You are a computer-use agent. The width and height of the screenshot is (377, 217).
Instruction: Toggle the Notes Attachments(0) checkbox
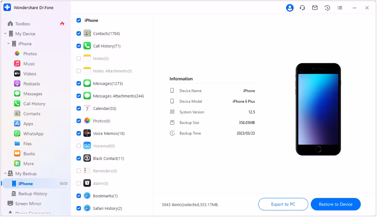click(x=79, y=71)
